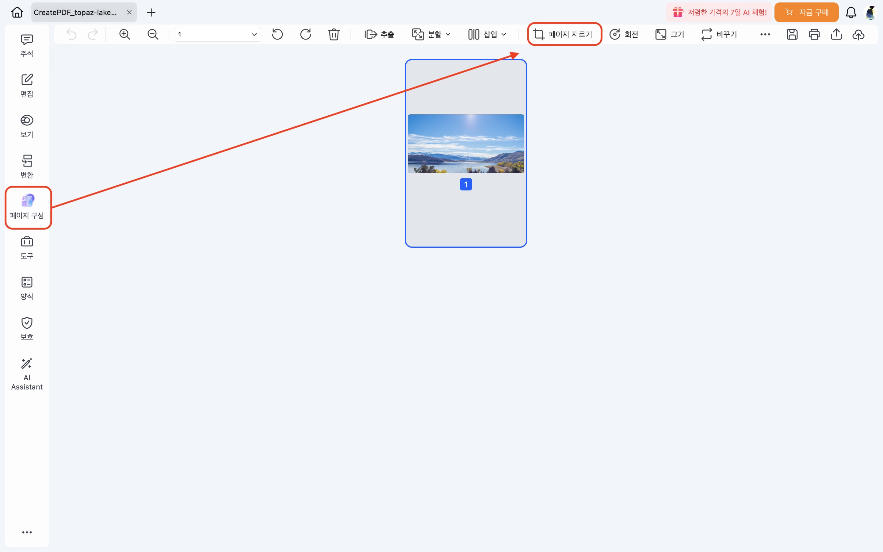Image resolution: width=883 pixels, height=552 pixels.
Task: Upload to cloud icon
Action: coord(858,34)
